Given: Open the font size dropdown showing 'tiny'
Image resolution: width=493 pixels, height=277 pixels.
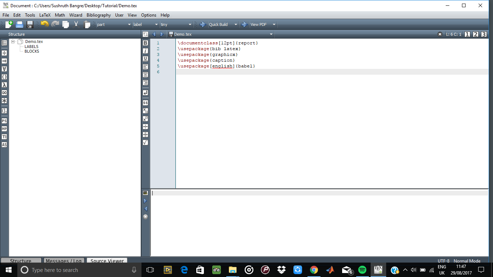Looking at the screenshot, I should pos(176,25).
